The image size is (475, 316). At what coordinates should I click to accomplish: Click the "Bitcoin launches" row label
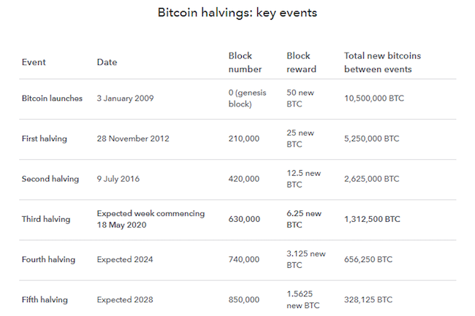pyautogui.click(x=52, y=98)
